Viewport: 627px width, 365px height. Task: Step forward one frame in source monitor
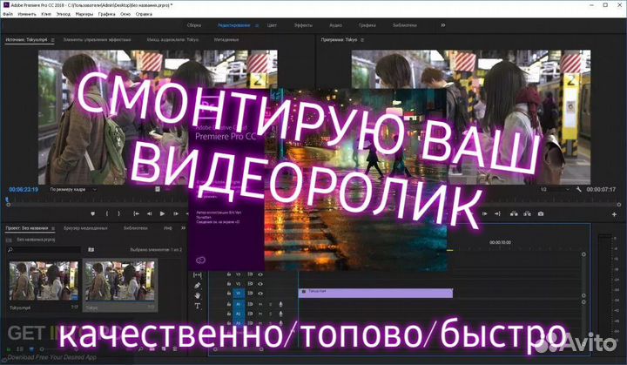pos(176,213)
